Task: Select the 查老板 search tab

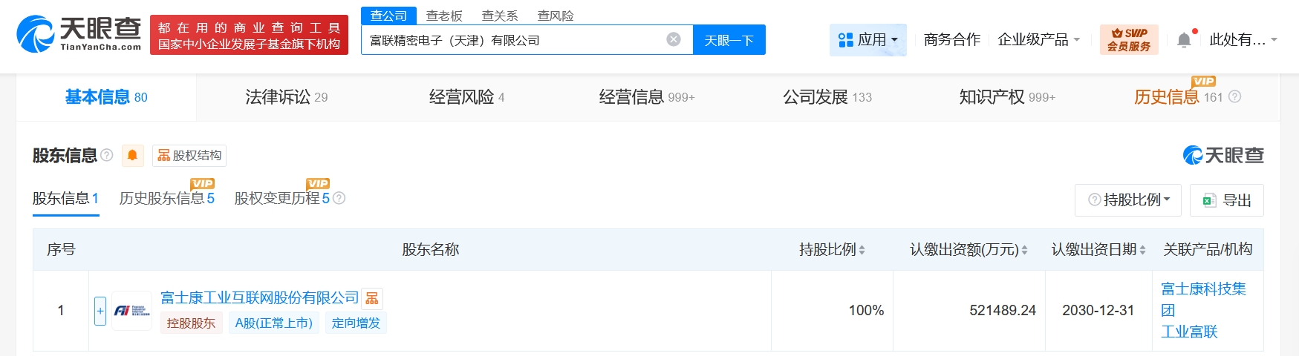Action: (x=444, y=16)
